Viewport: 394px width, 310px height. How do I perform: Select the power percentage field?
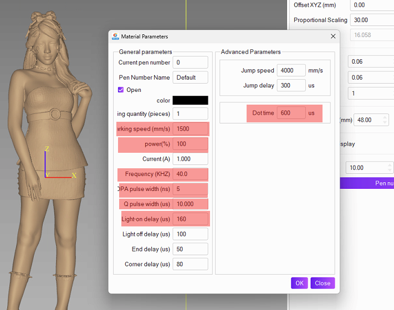pyautogui.click(x=190, y=144)
